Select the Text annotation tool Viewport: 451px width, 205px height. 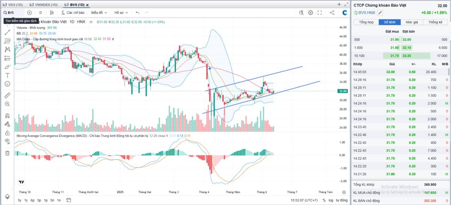click(x=7, y=75)
